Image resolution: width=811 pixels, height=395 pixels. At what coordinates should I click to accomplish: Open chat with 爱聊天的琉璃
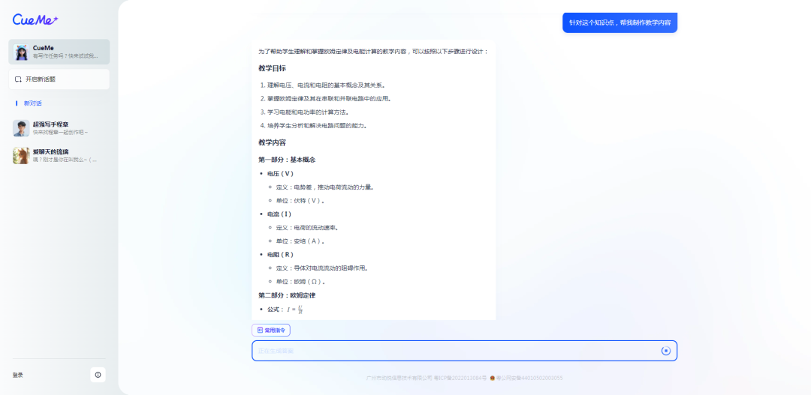click(59, 155)
